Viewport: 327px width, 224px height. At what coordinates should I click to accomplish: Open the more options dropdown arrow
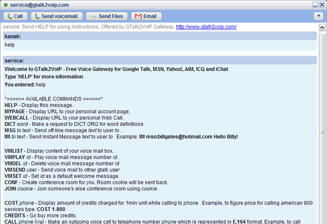(319, 16)
